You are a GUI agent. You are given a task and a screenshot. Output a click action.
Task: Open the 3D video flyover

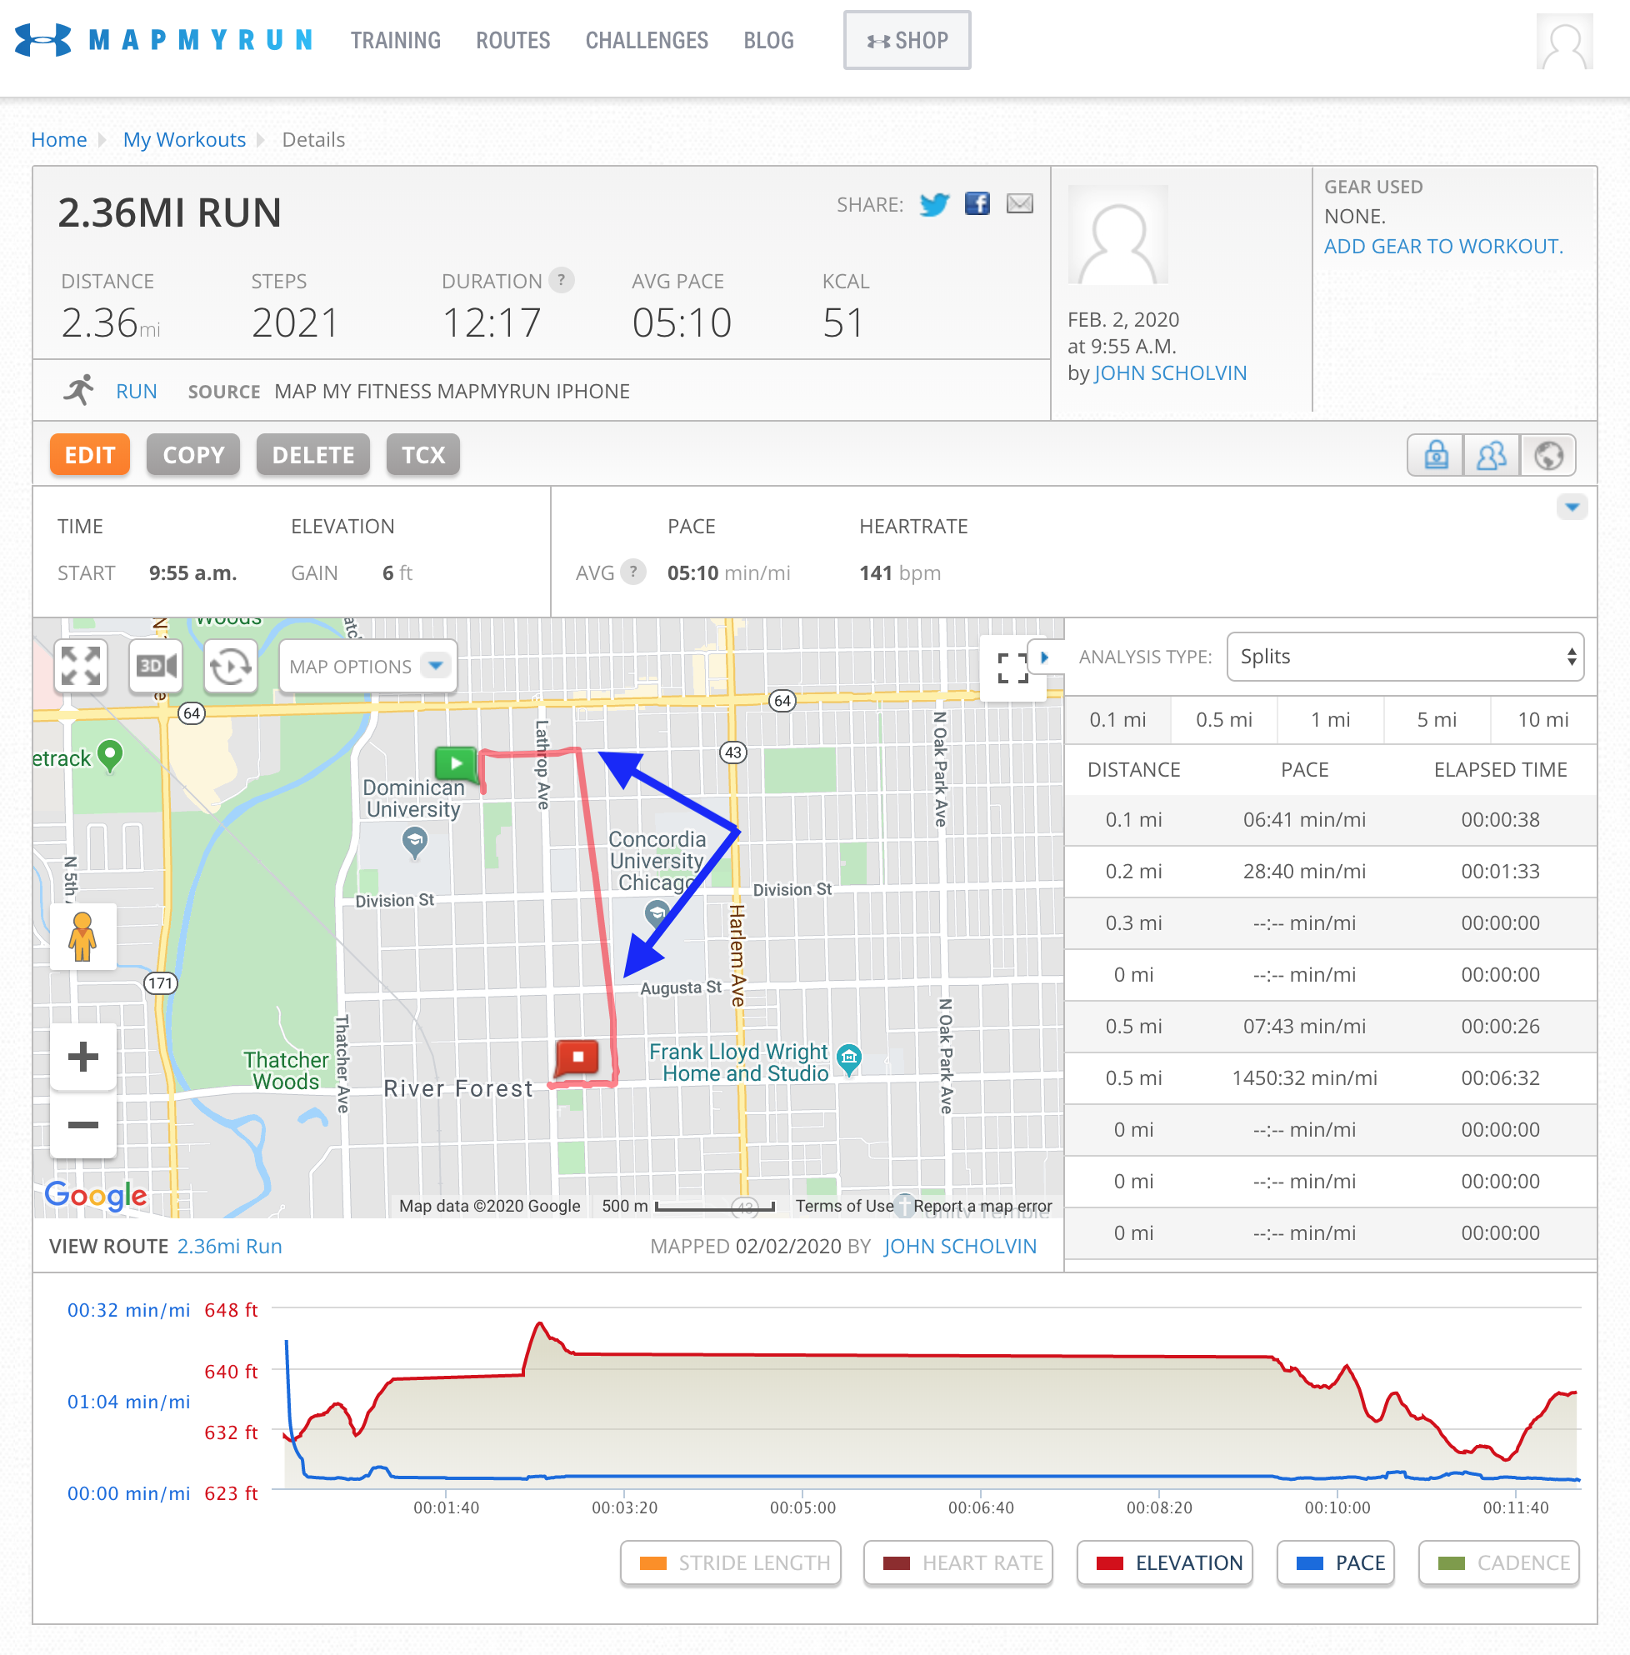pyautogui.click(x=156, y=666)
